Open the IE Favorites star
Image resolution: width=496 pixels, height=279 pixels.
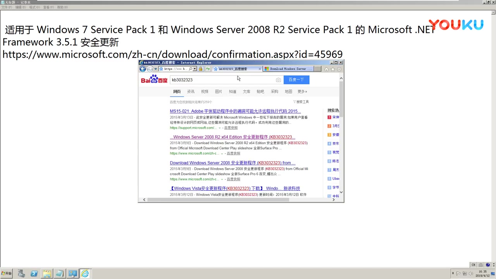click(x=332, y=69)
